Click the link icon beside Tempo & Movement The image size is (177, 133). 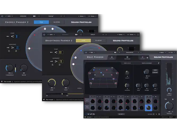pos(158,63)
